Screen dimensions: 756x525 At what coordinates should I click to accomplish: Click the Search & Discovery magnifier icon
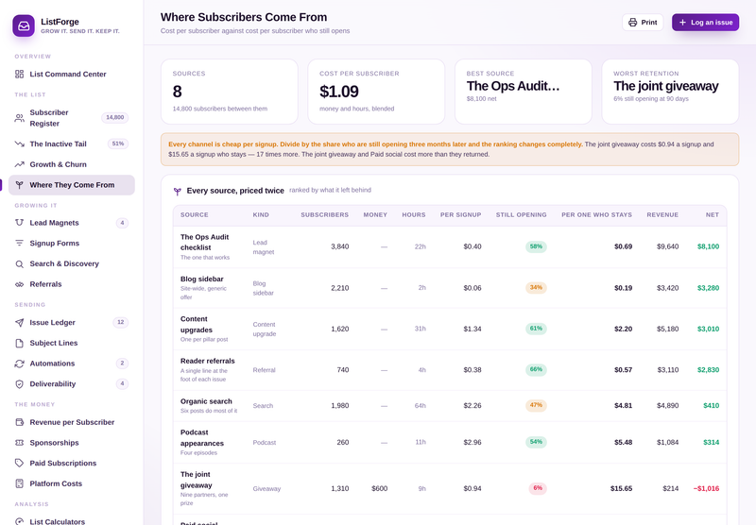tap(19, 264)
